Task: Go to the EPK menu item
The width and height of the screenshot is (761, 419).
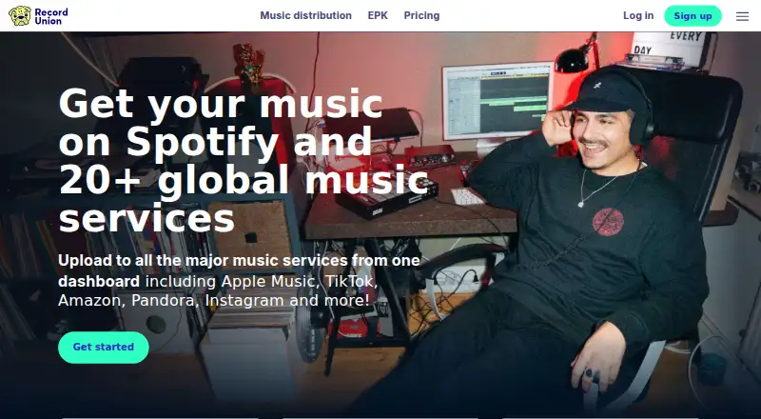Action: (x=378, y=15)
